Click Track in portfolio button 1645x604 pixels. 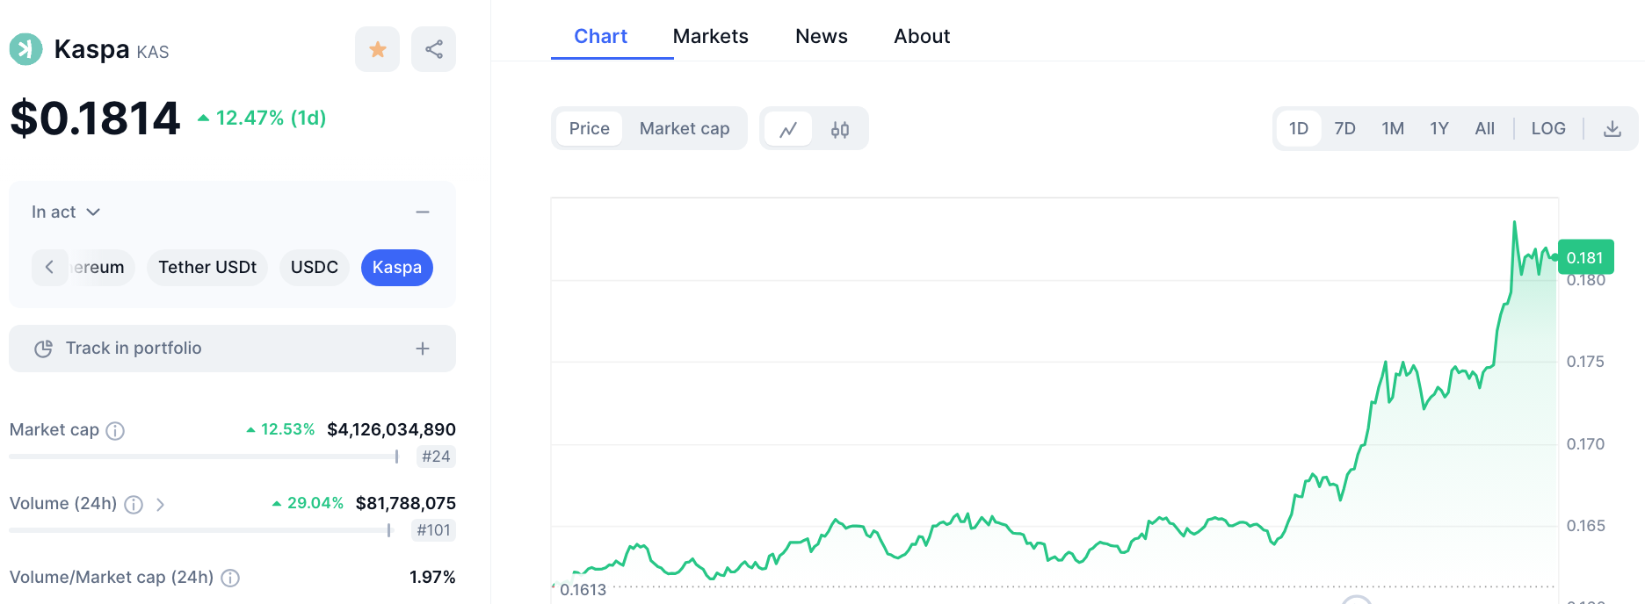(x=232, y=349)
